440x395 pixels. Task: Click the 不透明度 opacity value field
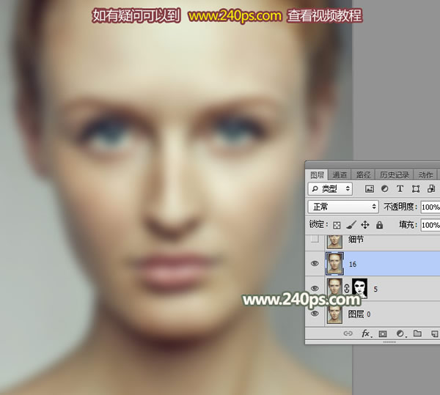coord(430,207)
